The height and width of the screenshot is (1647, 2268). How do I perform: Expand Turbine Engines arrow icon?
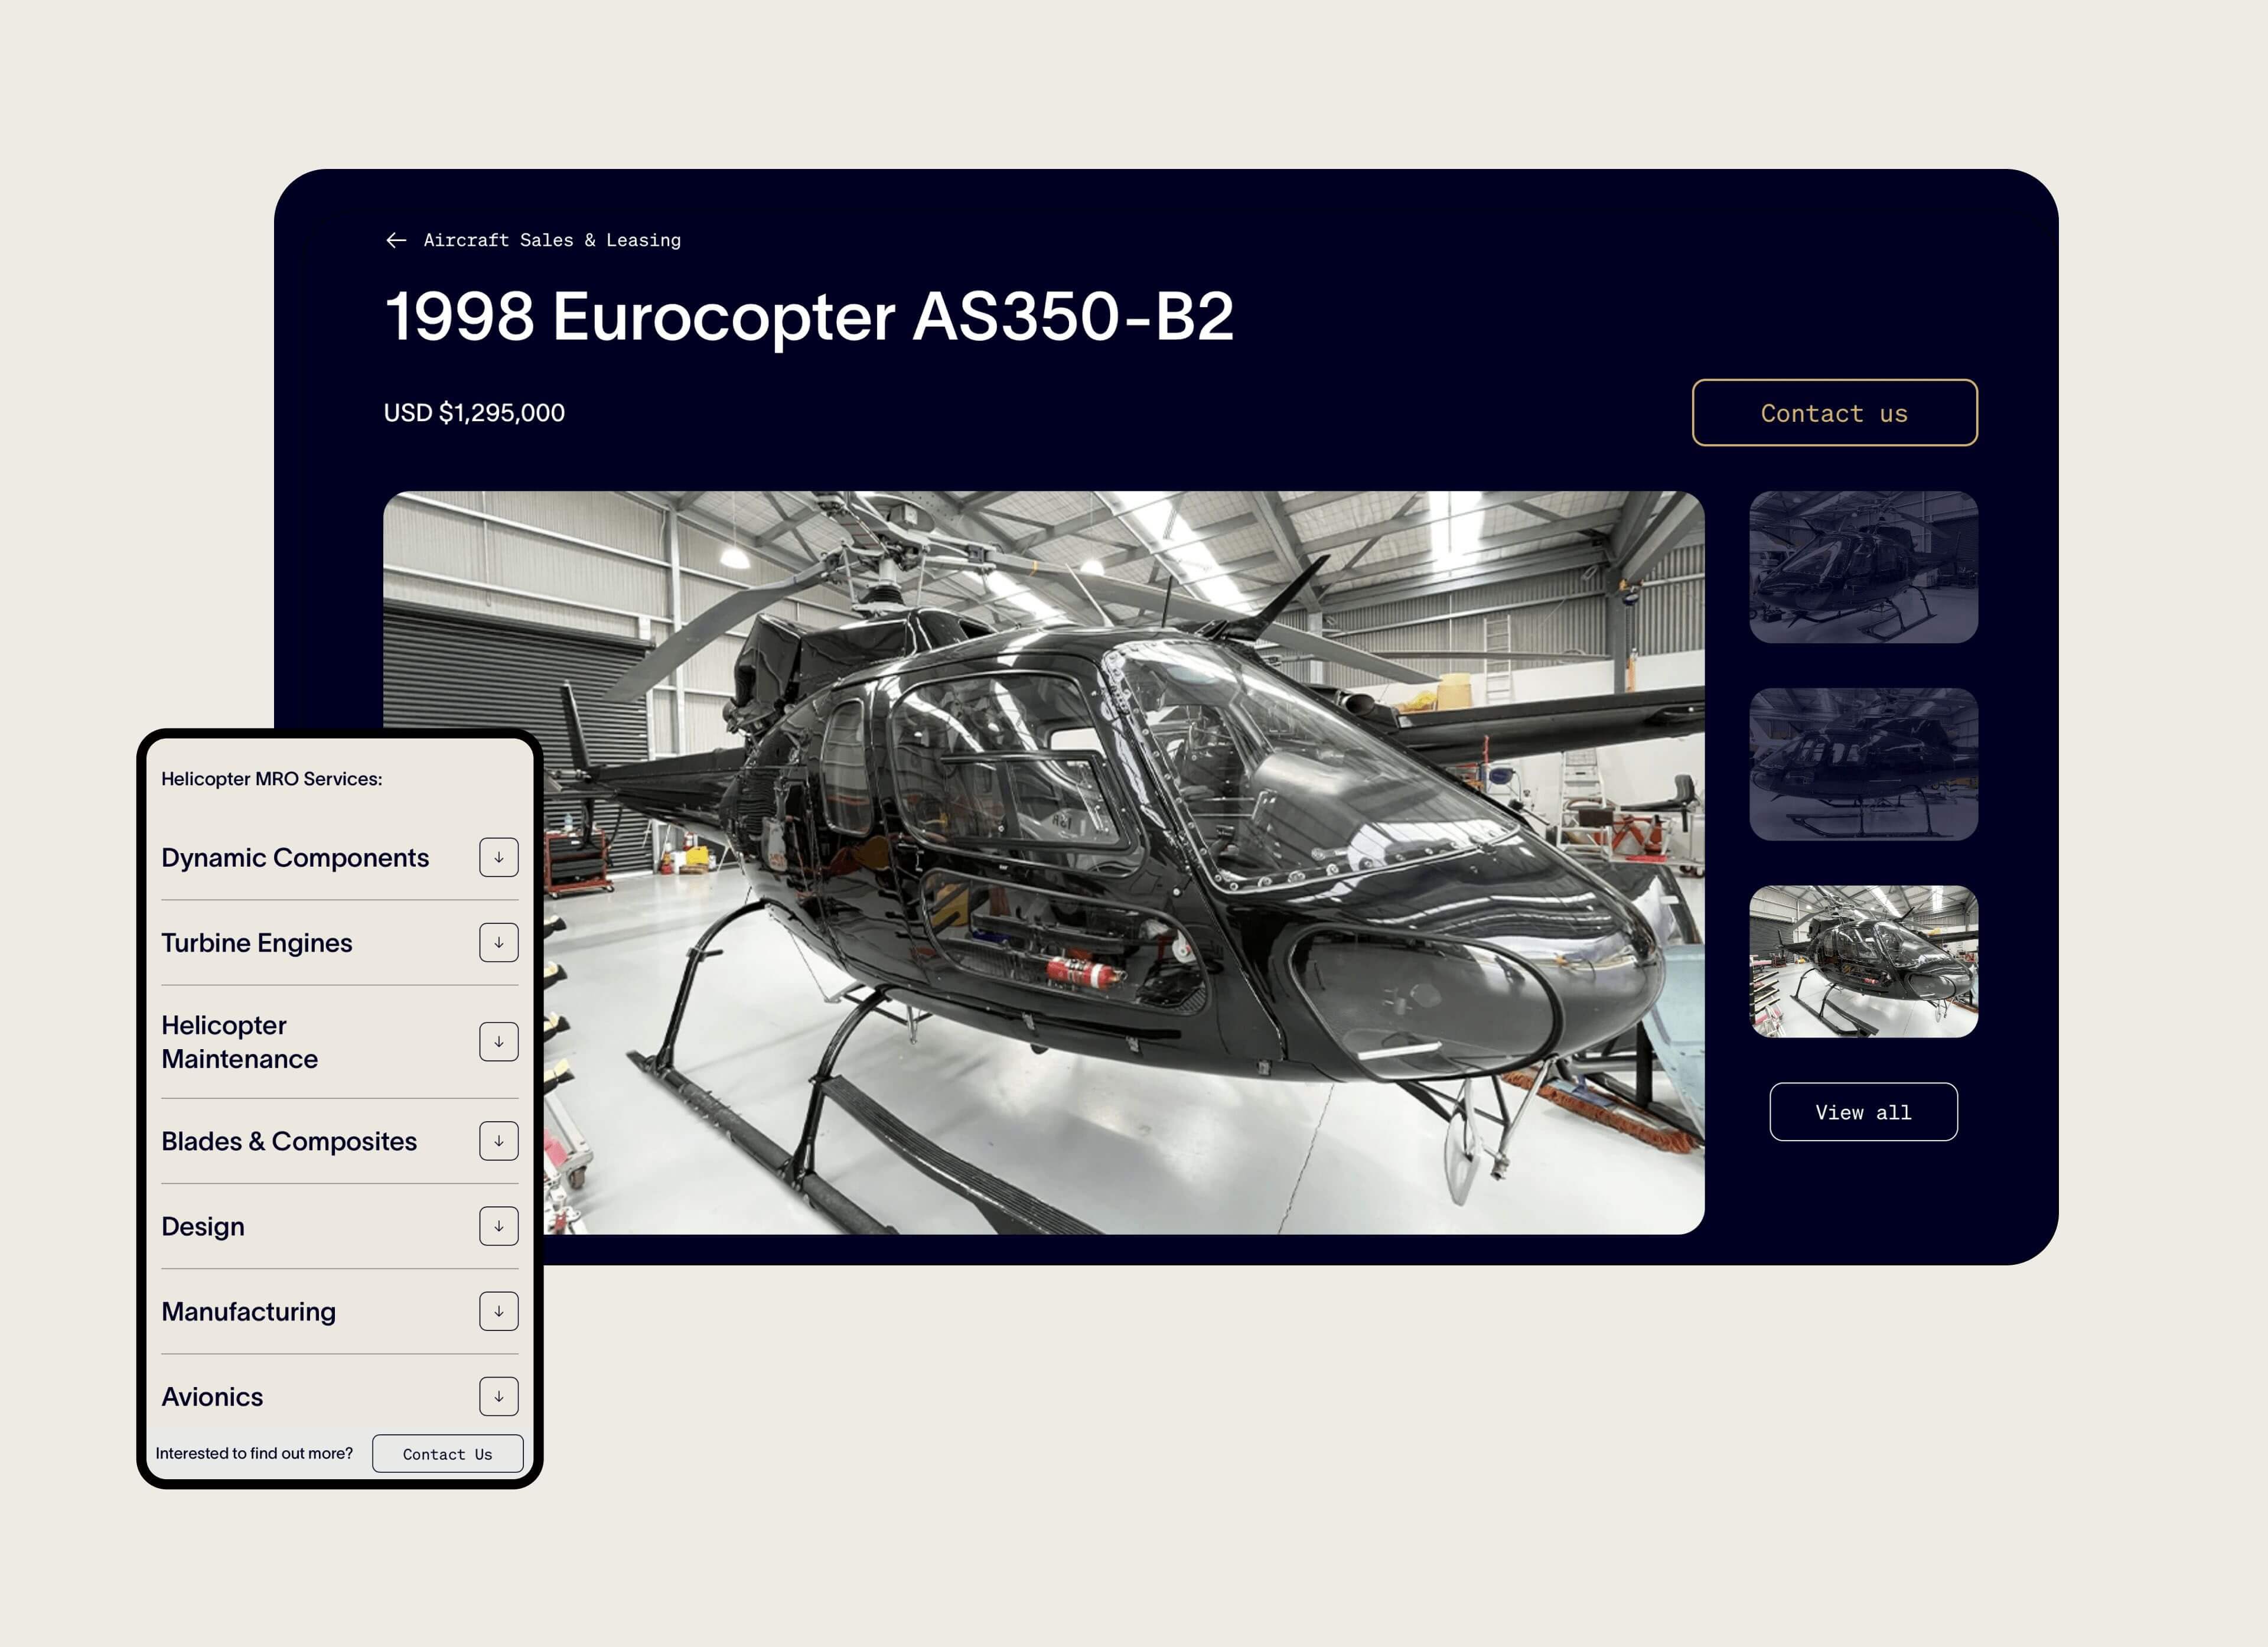(x=498, y=943)
